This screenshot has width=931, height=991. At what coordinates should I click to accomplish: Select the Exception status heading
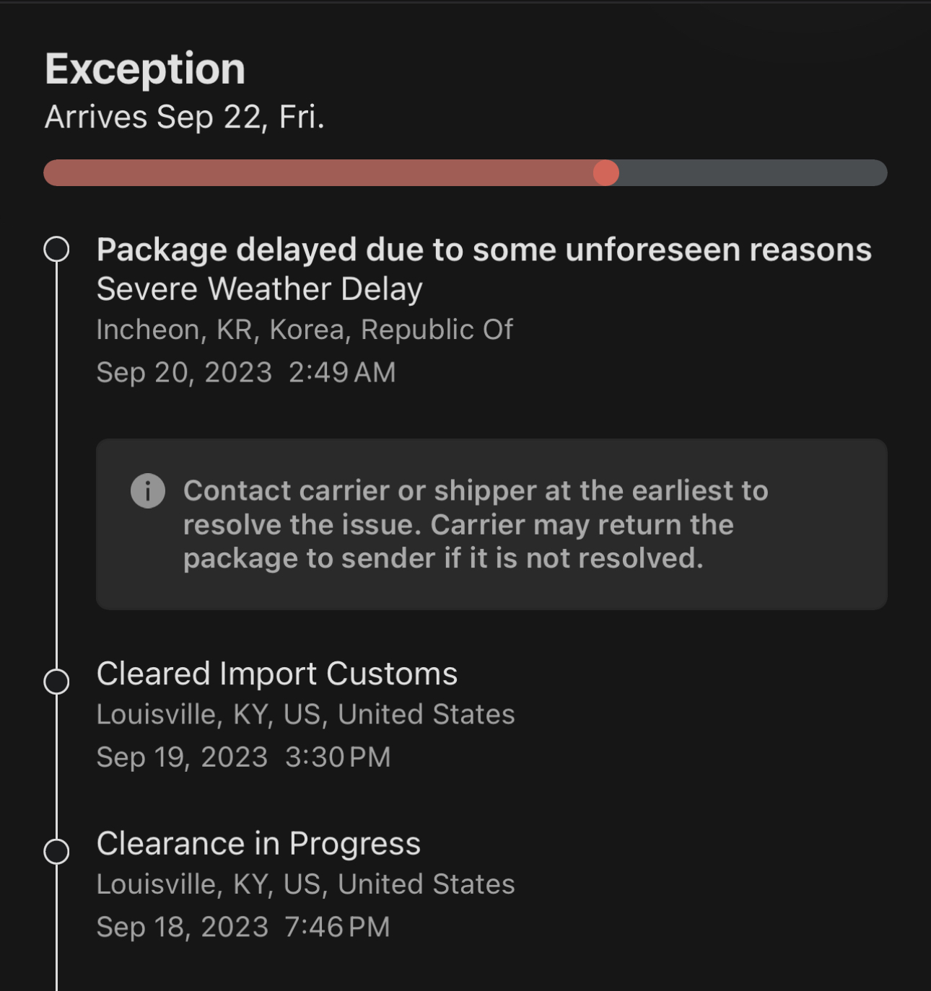(x=145, y=69)
